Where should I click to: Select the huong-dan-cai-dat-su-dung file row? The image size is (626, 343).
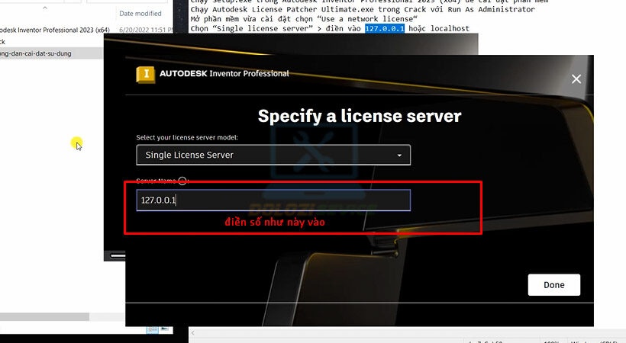click(x=51, y=53)
